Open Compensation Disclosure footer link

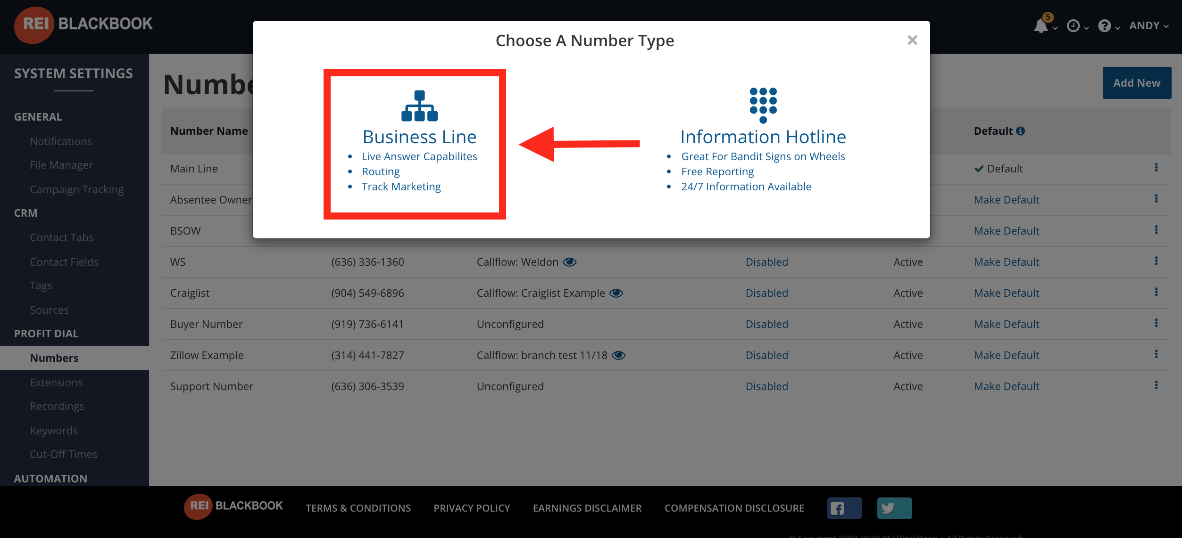pyautogui.click(x=734, y=508)
